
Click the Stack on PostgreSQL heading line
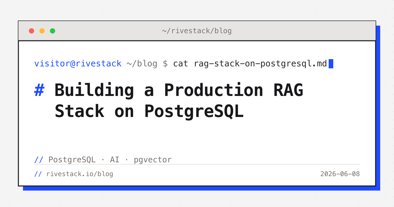[x=149, y=111]
